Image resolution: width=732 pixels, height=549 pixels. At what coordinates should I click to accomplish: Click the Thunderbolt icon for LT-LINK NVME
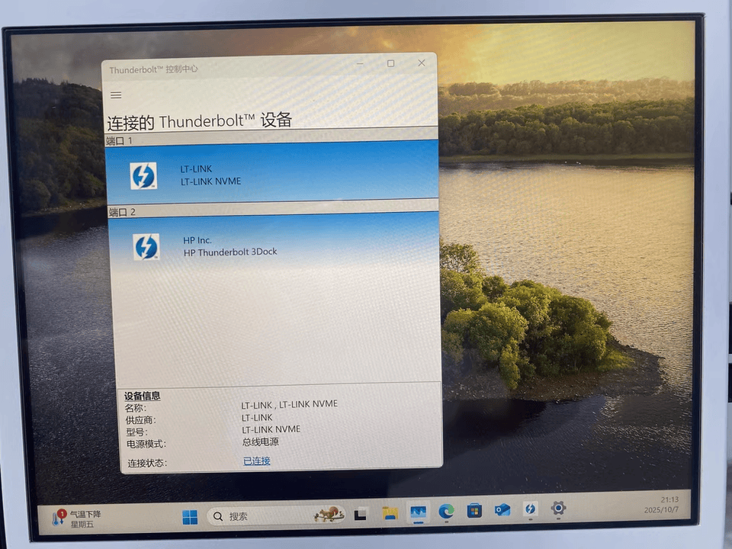click(143, 175)
